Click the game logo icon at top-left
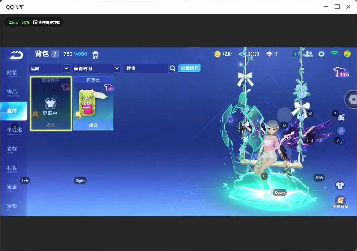The image size is (357, 251). (x=16, y=55)
